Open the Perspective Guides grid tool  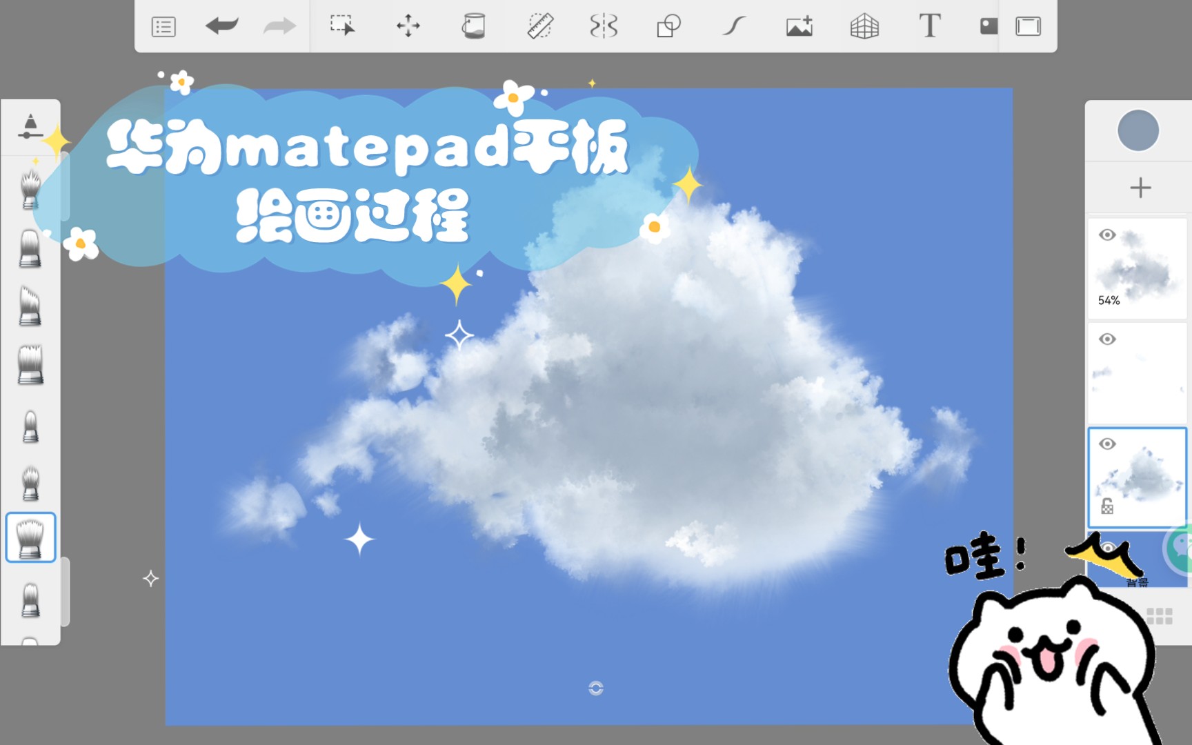tap(864, 26)
